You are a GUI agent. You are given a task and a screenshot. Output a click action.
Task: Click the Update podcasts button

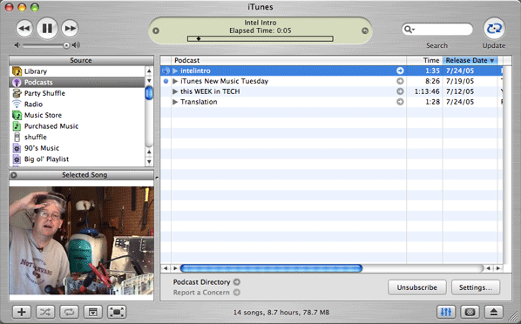494,29
